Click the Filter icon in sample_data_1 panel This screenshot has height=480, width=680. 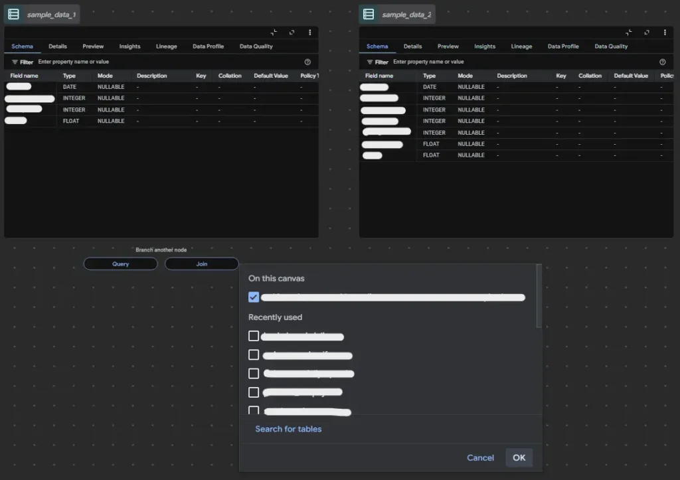click(15, 62)
